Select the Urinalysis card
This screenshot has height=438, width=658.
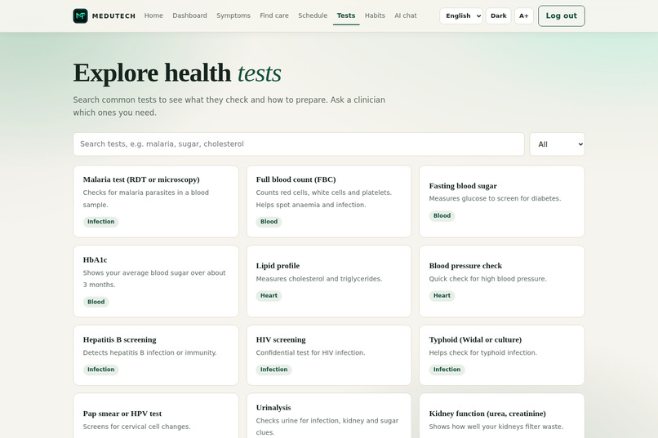click(x=329, y=416)
